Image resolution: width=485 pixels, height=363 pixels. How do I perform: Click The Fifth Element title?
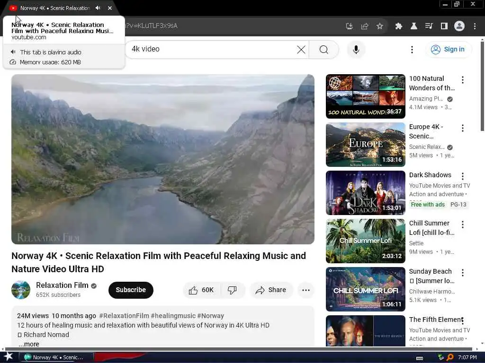(436, 320)
